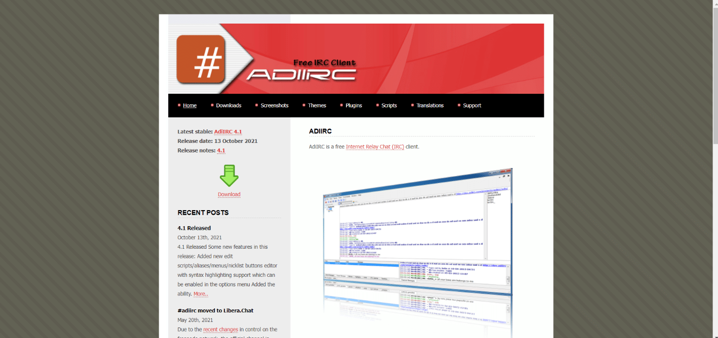
Task: Open the #adiirc moved to Libera.Chat post
Action: point(215,310)
